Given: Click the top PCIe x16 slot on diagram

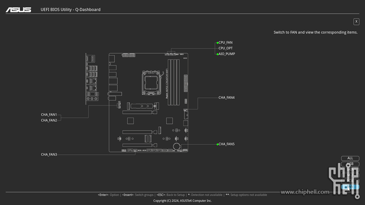Looking at the screenshot, I should (140, 112).
